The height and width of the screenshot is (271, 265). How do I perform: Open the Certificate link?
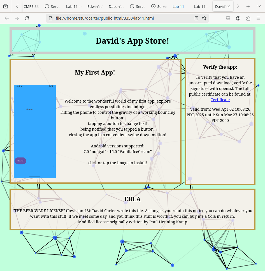pos(220,100)
